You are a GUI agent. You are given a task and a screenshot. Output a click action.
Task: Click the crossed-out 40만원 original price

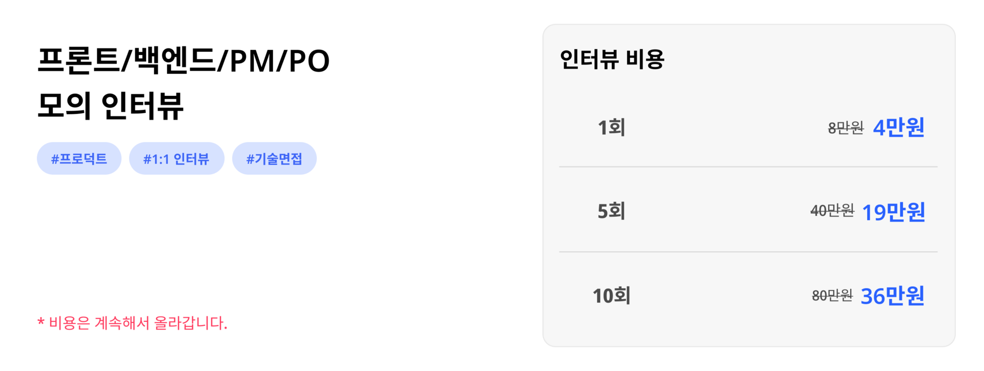(832, 211)
